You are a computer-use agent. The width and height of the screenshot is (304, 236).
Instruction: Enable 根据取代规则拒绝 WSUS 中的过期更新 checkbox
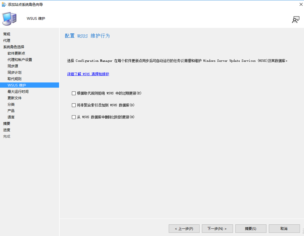(74, 93)
